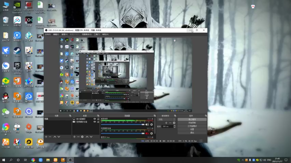Open the 查看(V) View menu
Screen dimensions: 291x163
pos(64,34)
